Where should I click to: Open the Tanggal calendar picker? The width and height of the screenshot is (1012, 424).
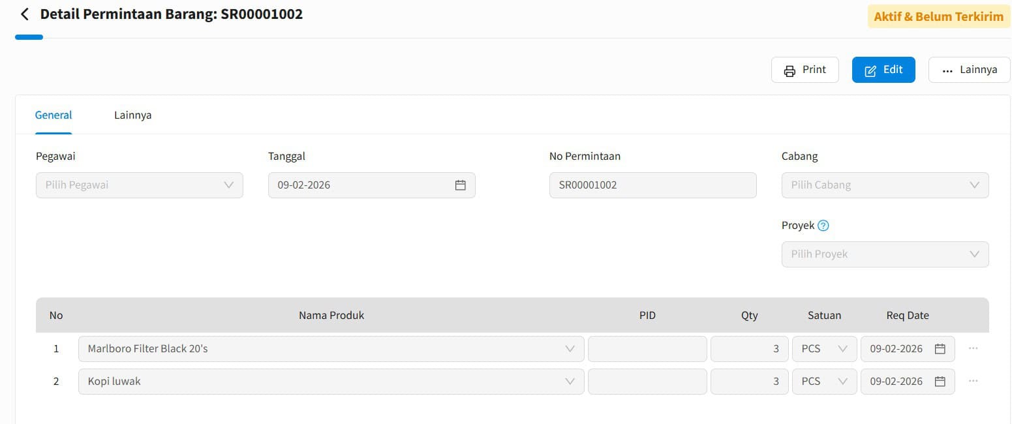coord(460,185)
